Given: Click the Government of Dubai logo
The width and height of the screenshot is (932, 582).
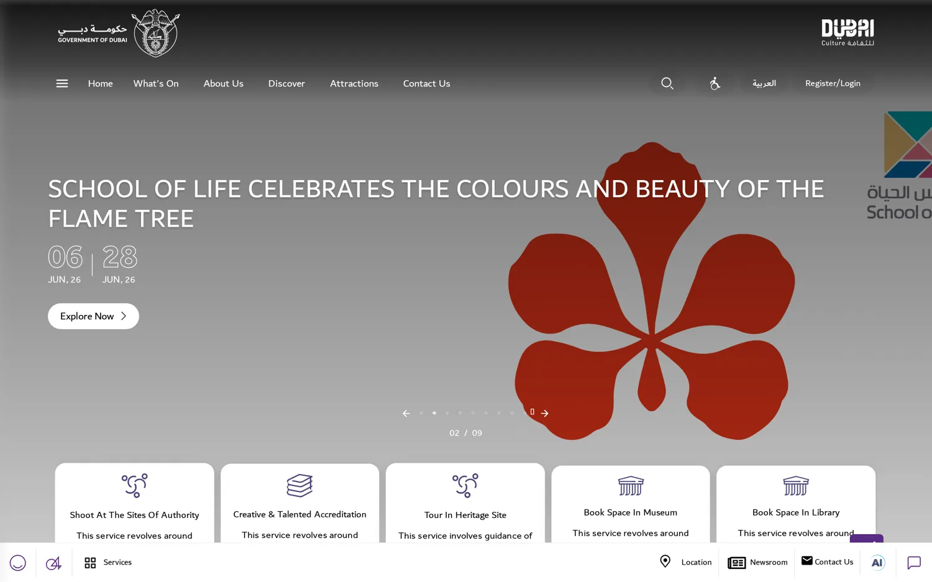Looking at the screenshot, I should pyautogui.click(x=119, y=33).
